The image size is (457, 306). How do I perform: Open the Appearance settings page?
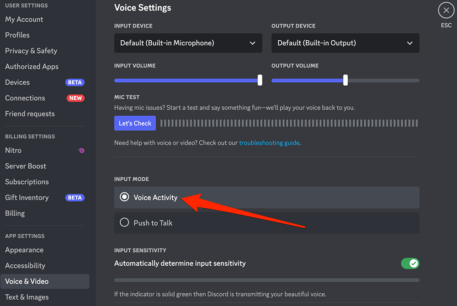click(24, 250)
